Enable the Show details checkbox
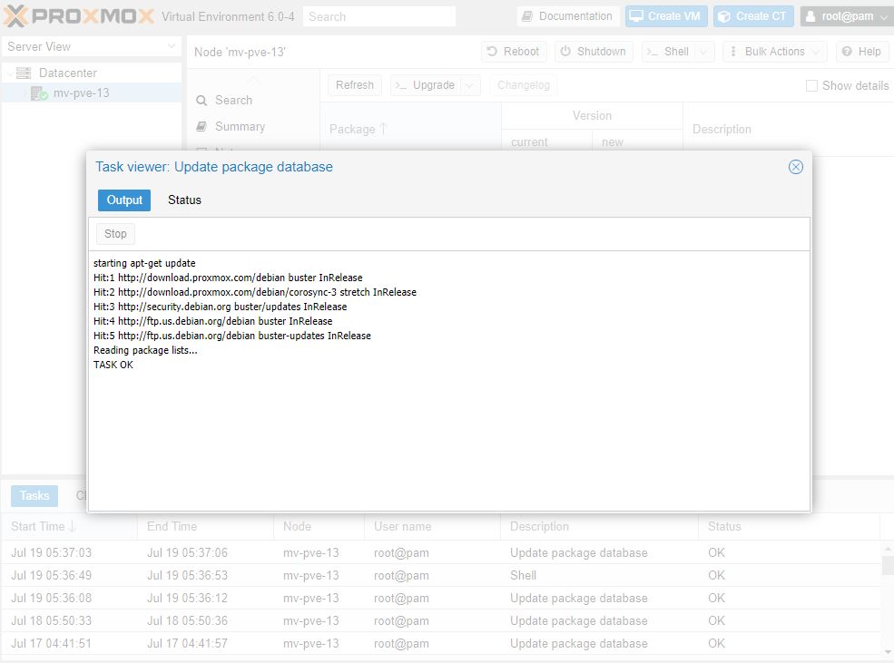The width and height of the screenshot is (894, 663). click(x=811, y=85)
